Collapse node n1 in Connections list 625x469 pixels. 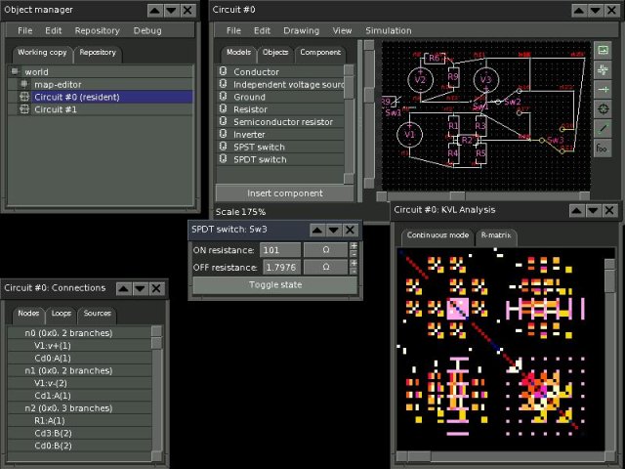coord(80,370)
